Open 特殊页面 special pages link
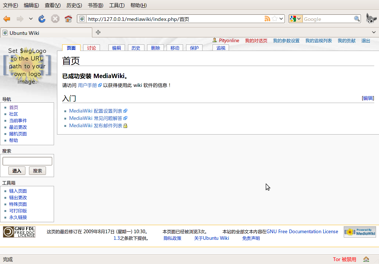 pyautogui.click(x=18, y=204)
